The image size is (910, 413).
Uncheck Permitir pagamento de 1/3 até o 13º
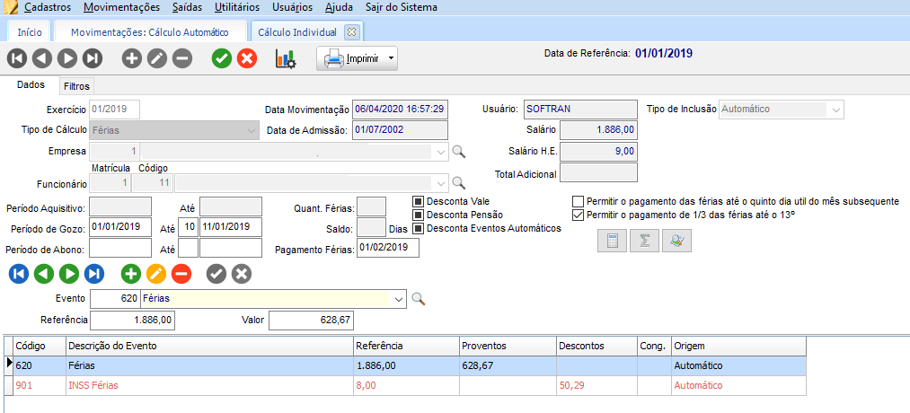pos(579,215)
